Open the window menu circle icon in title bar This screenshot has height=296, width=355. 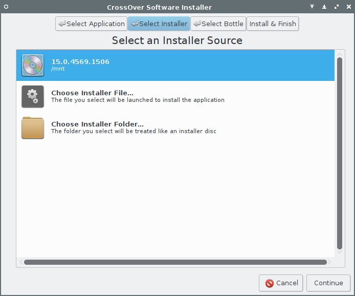click(x=6, y=7)
